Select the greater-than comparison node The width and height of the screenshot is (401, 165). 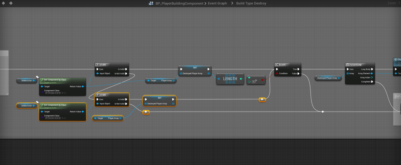pyautogui.click(x=256, y=80)
